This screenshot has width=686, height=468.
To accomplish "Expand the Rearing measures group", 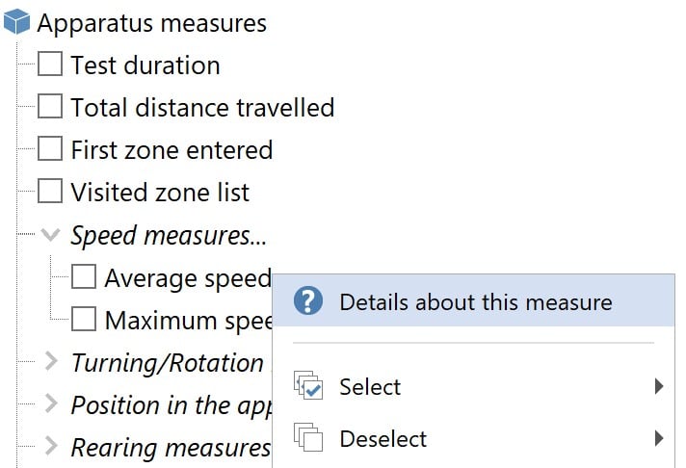I will [x=51, y=446].
